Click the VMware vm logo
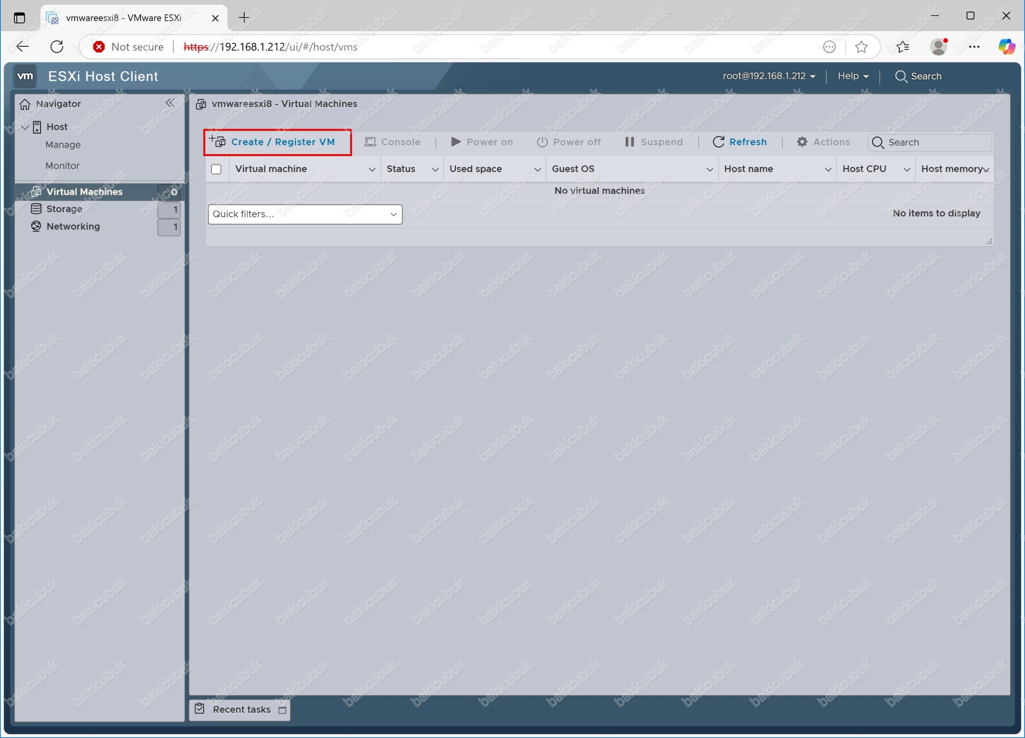Image resolution: width=1025 pixels, height=738 pixels. pos(25,76)
